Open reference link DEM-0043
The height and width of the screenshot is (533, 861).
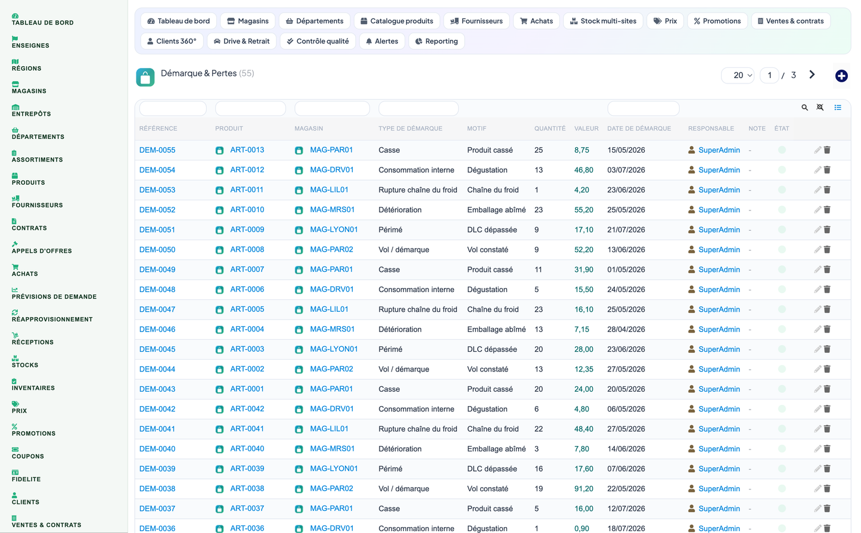[x=157, y=389]
